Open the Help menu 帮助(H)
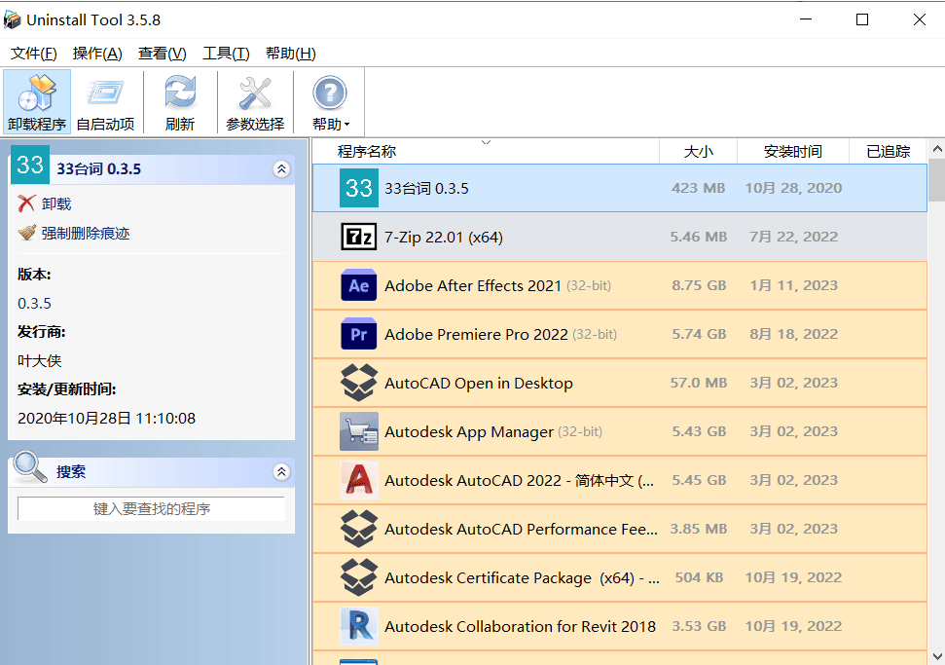 (290, 54)
